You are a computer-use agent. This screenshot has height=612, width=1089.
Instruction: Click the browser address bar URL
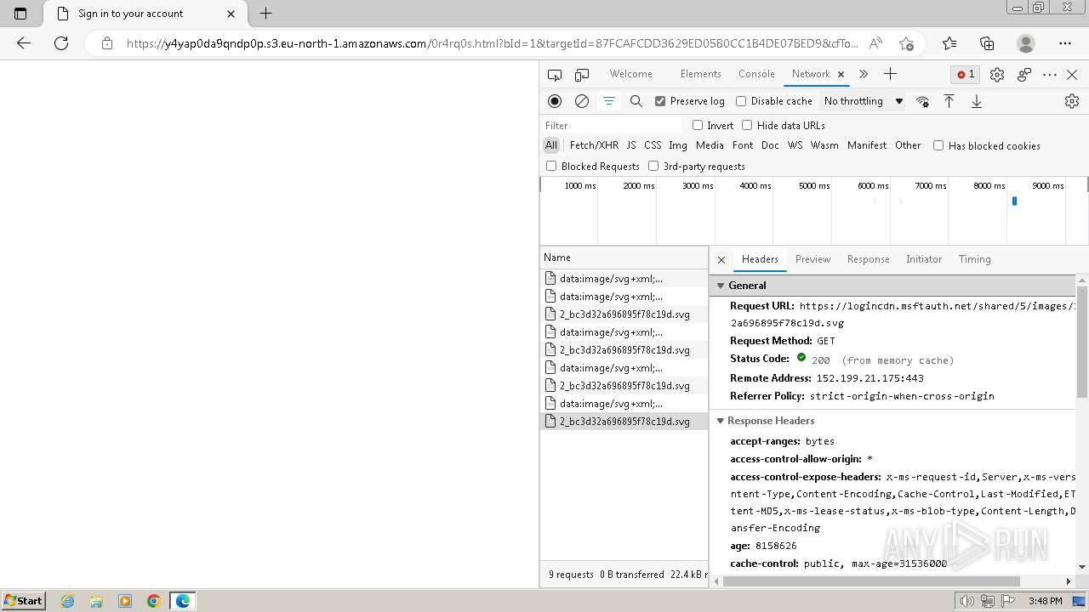click(492, 43)
